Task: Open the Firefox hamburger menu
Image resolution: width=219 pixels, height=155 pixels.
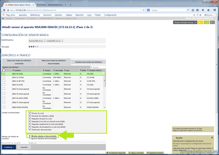Action: pos(215,10)
